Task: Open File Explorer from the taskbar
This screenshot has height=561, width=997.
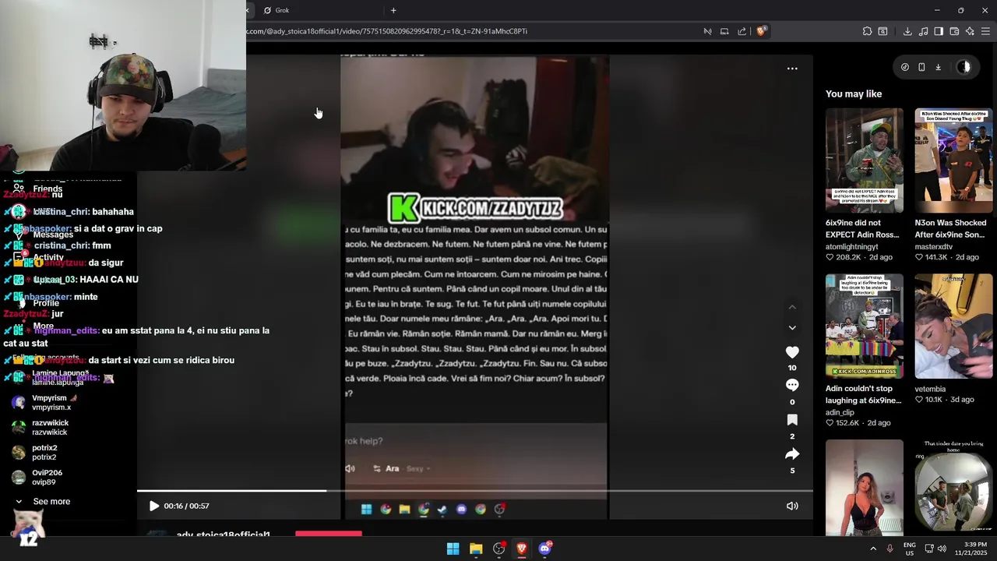Action: tap(476, 549)
